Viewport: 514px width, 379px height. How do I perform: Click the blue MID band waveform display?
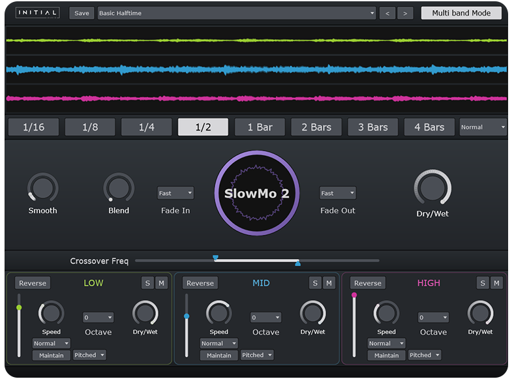pos(256,69)
